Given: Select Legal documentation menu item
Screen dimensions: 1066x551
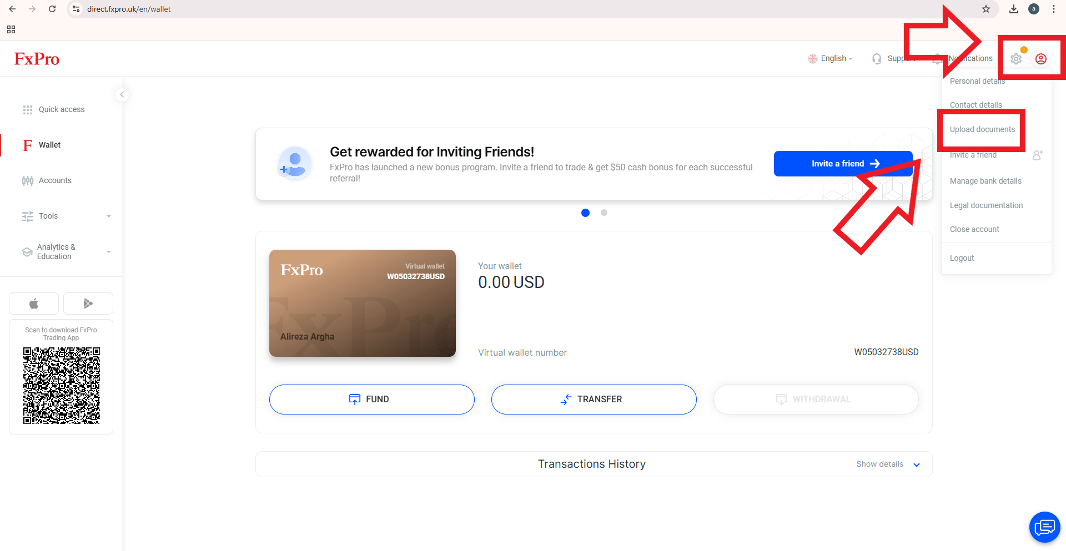Looking at the screenshot, I should click(x=986, y=205).
